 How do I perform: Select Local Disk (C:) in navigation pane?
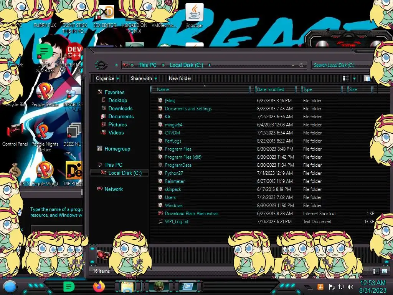click(125, 173)
